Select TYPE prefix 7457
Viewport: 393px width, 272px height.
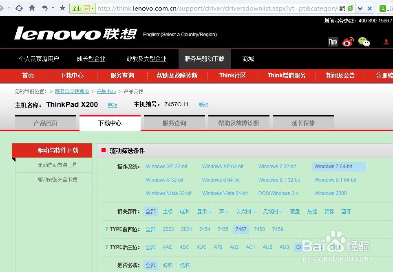coord(241,229)
